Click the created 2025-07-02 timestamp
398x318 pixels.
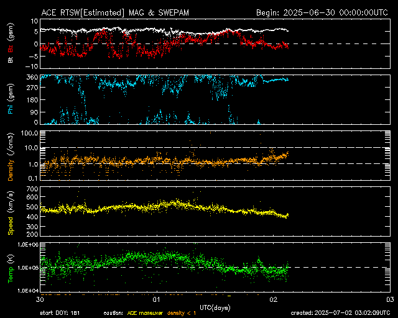[x=340, y=313]
